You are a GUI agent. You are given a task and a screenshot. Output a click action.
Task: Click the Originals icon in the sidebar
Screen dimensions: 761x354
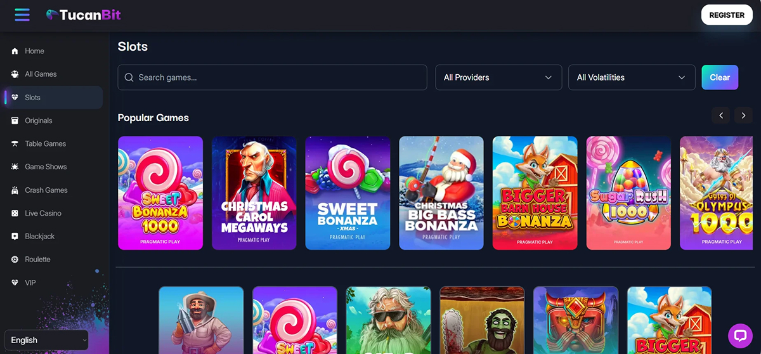(x=15, y=121)
